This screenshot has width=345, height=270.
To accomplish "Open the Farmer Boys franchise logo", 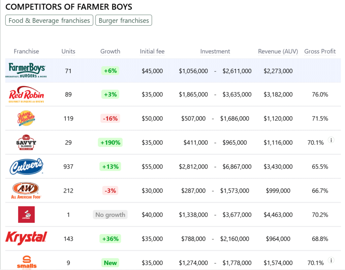I will (x=26, y=70).
